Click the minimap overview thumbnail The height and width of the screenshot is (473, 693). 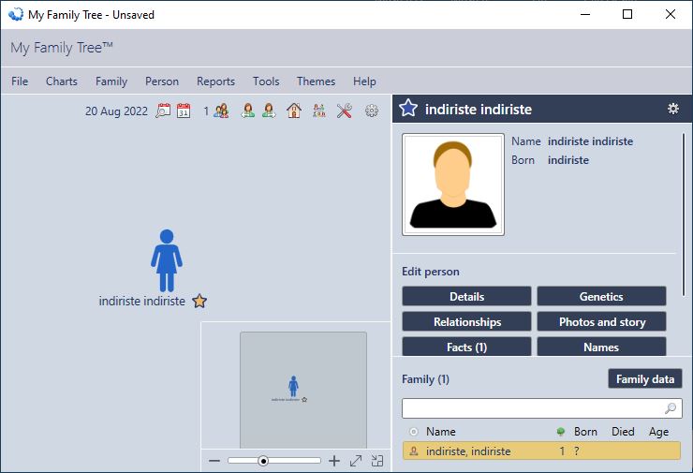point(303,390)
